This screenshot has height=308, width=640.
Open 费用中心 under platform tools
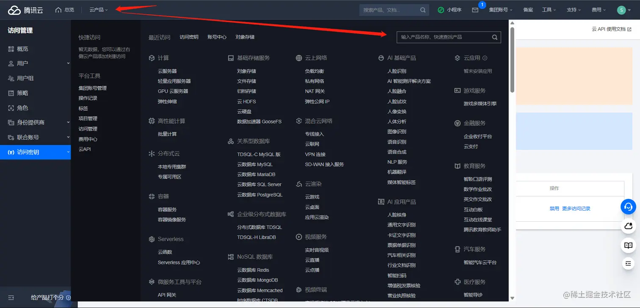click(x=88, y=139)
